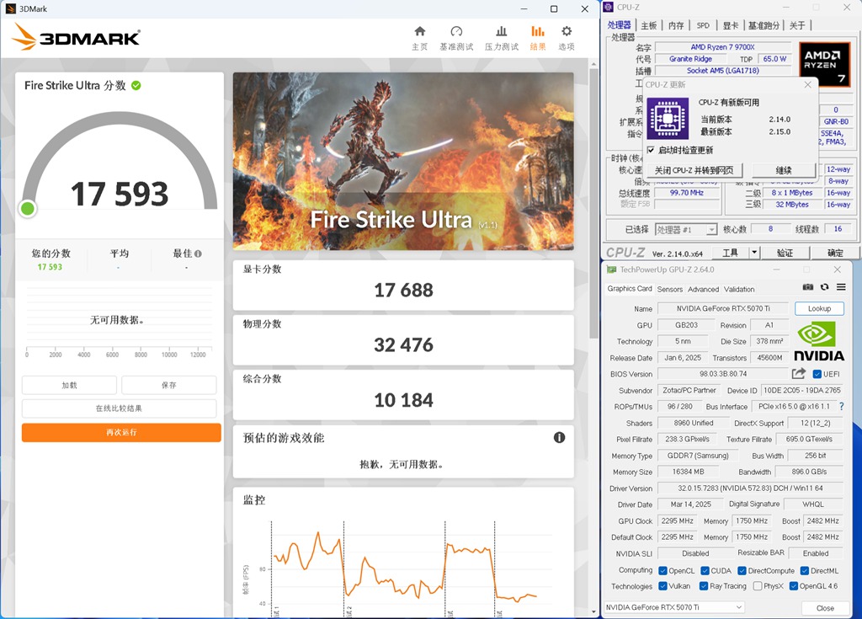Toggle the DirectCompute checkbox
The height and width of the screenshot is (619, 862).
[x=742, y=571]
